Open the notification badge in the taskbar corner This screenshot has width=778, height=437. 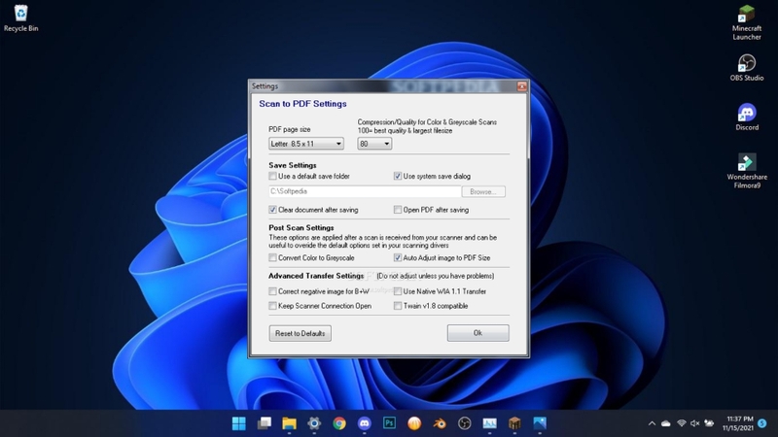pyautogui.click(x=762, y=423)
